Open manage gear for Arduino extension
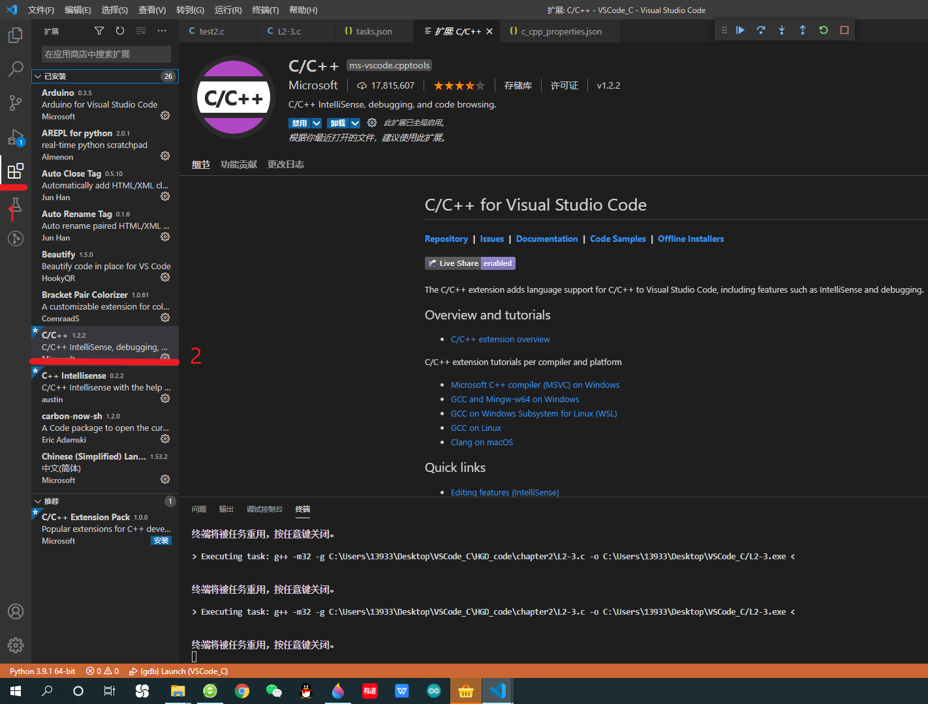The width and height of the screenshot is (928, 704). pyautogui.click(x=165, y=115)
